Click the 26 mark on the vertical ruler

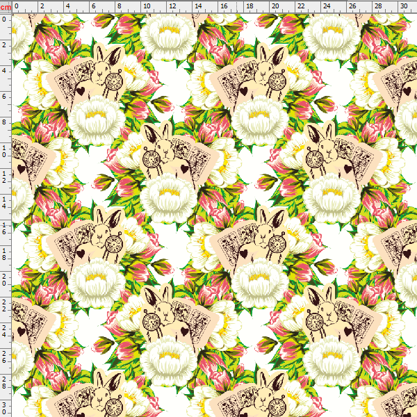[4, 357]
